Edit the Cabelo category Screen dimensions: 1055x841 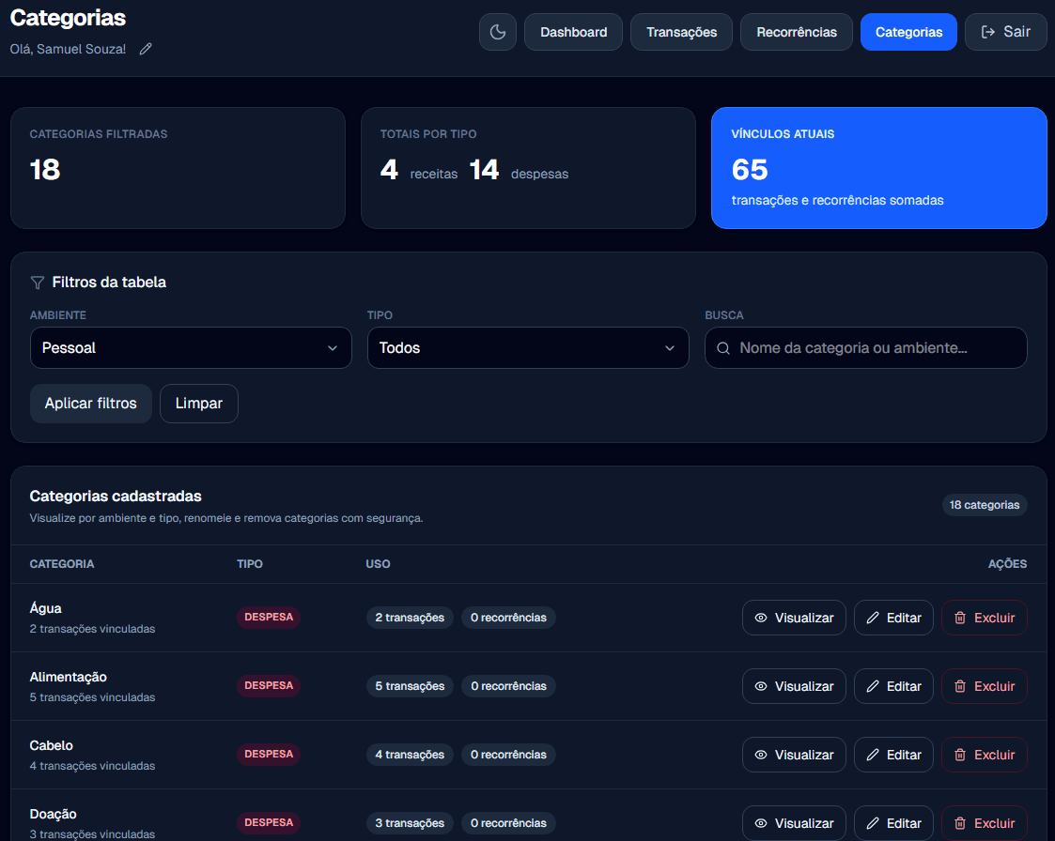pyautogui.click(x=893, y=755)
